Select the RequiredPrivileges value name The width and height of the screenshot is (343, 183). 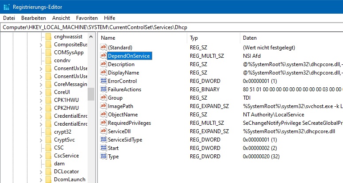tap(130, 123)
